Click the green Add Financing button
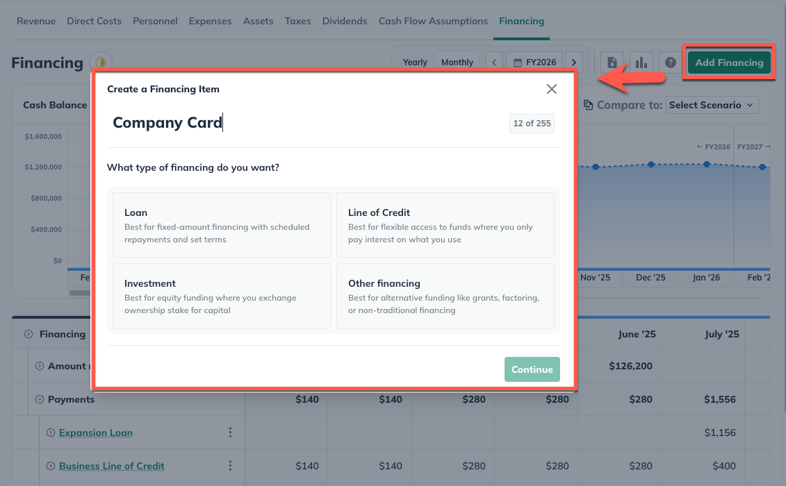This screenshot has width=786, height=486. [728, 62]
